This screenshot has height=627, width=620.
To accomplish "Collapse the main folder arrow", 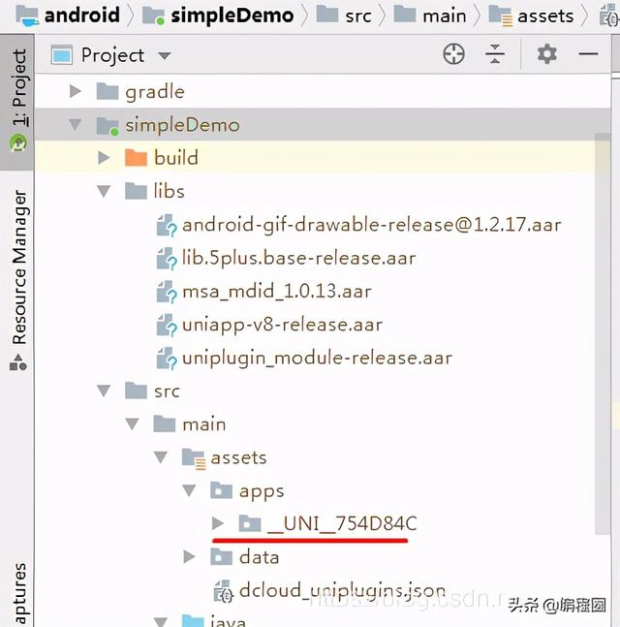I will (x=133, y=423).
